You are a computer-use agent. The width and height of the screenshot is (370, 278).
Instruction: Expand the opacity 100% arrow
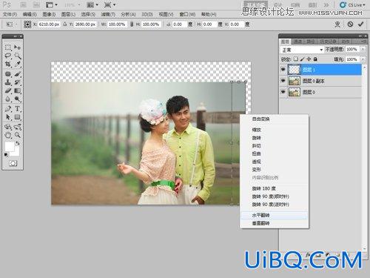pos(363,50)
